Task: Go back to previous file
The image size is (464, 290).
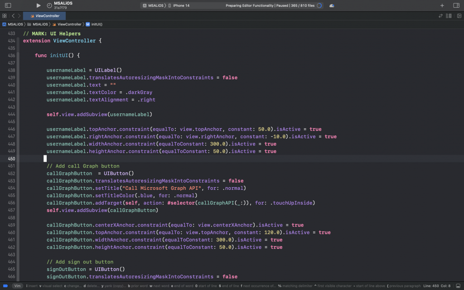Action: [13, 16]
